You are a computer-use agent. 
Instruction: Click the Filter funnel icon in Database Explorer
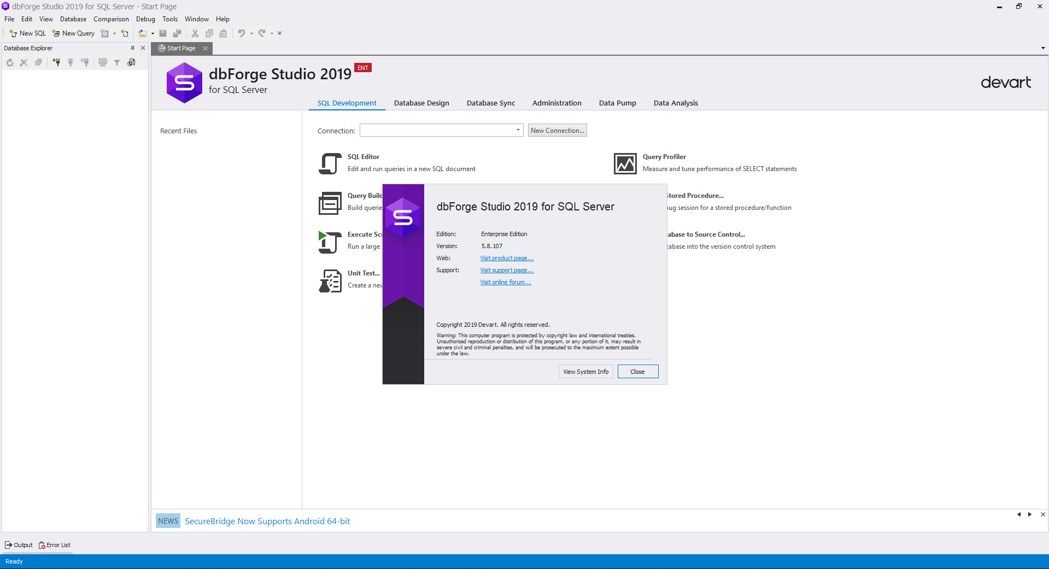pyautogui.click(x=117, y=62)
